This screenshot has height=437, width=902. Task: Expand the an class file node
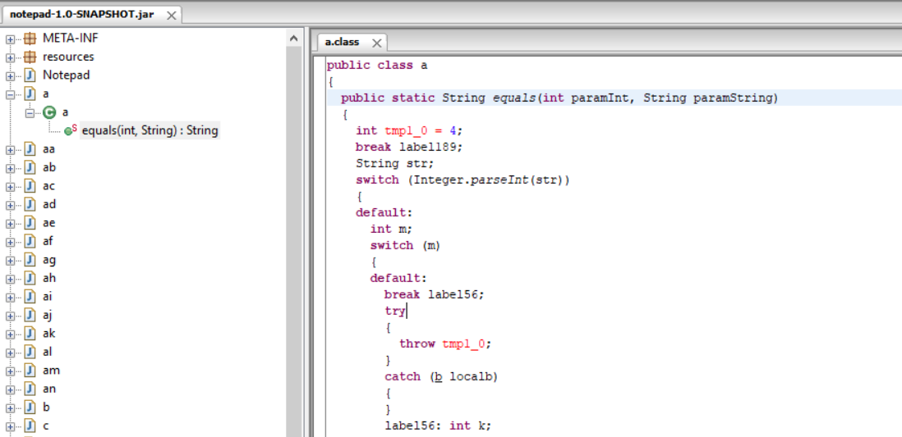click(x=11, y=389)
